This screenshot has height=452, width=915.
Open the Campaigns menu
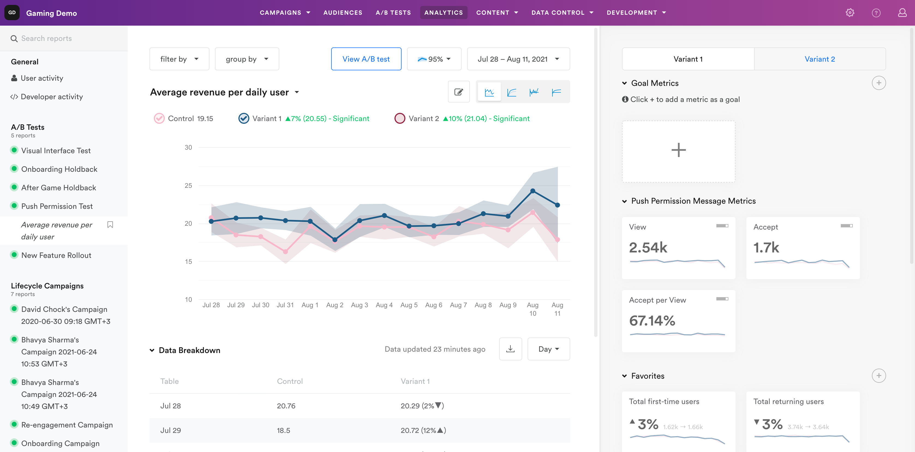pyautogui.click(x=285, y=13)
